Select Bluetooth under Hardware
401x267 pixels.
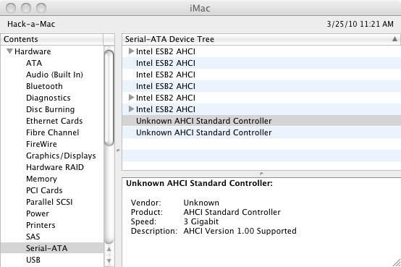[x=44, y=86]
